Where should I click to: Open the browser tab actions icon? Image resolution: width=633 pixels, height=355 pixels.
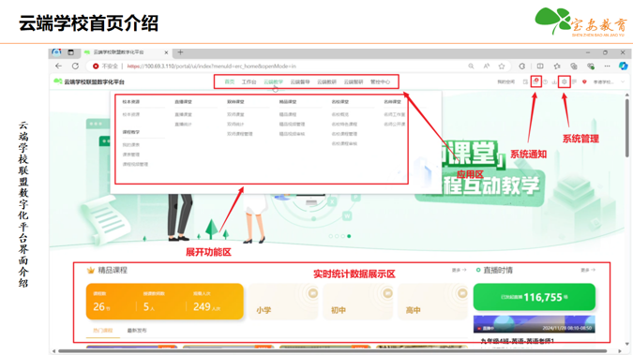point(70,52)
